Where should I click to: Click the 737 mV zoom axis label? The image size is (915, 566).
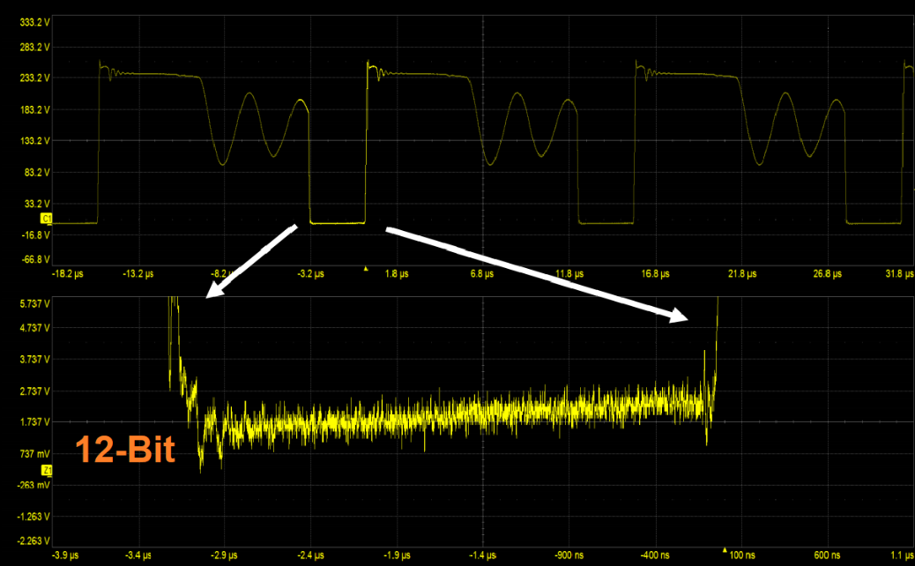tap(35, 454)
